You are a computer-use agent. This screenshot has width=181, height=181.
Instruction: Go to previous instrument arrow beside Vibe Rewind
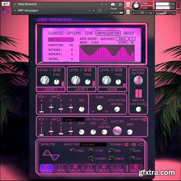tap(102, 4)
